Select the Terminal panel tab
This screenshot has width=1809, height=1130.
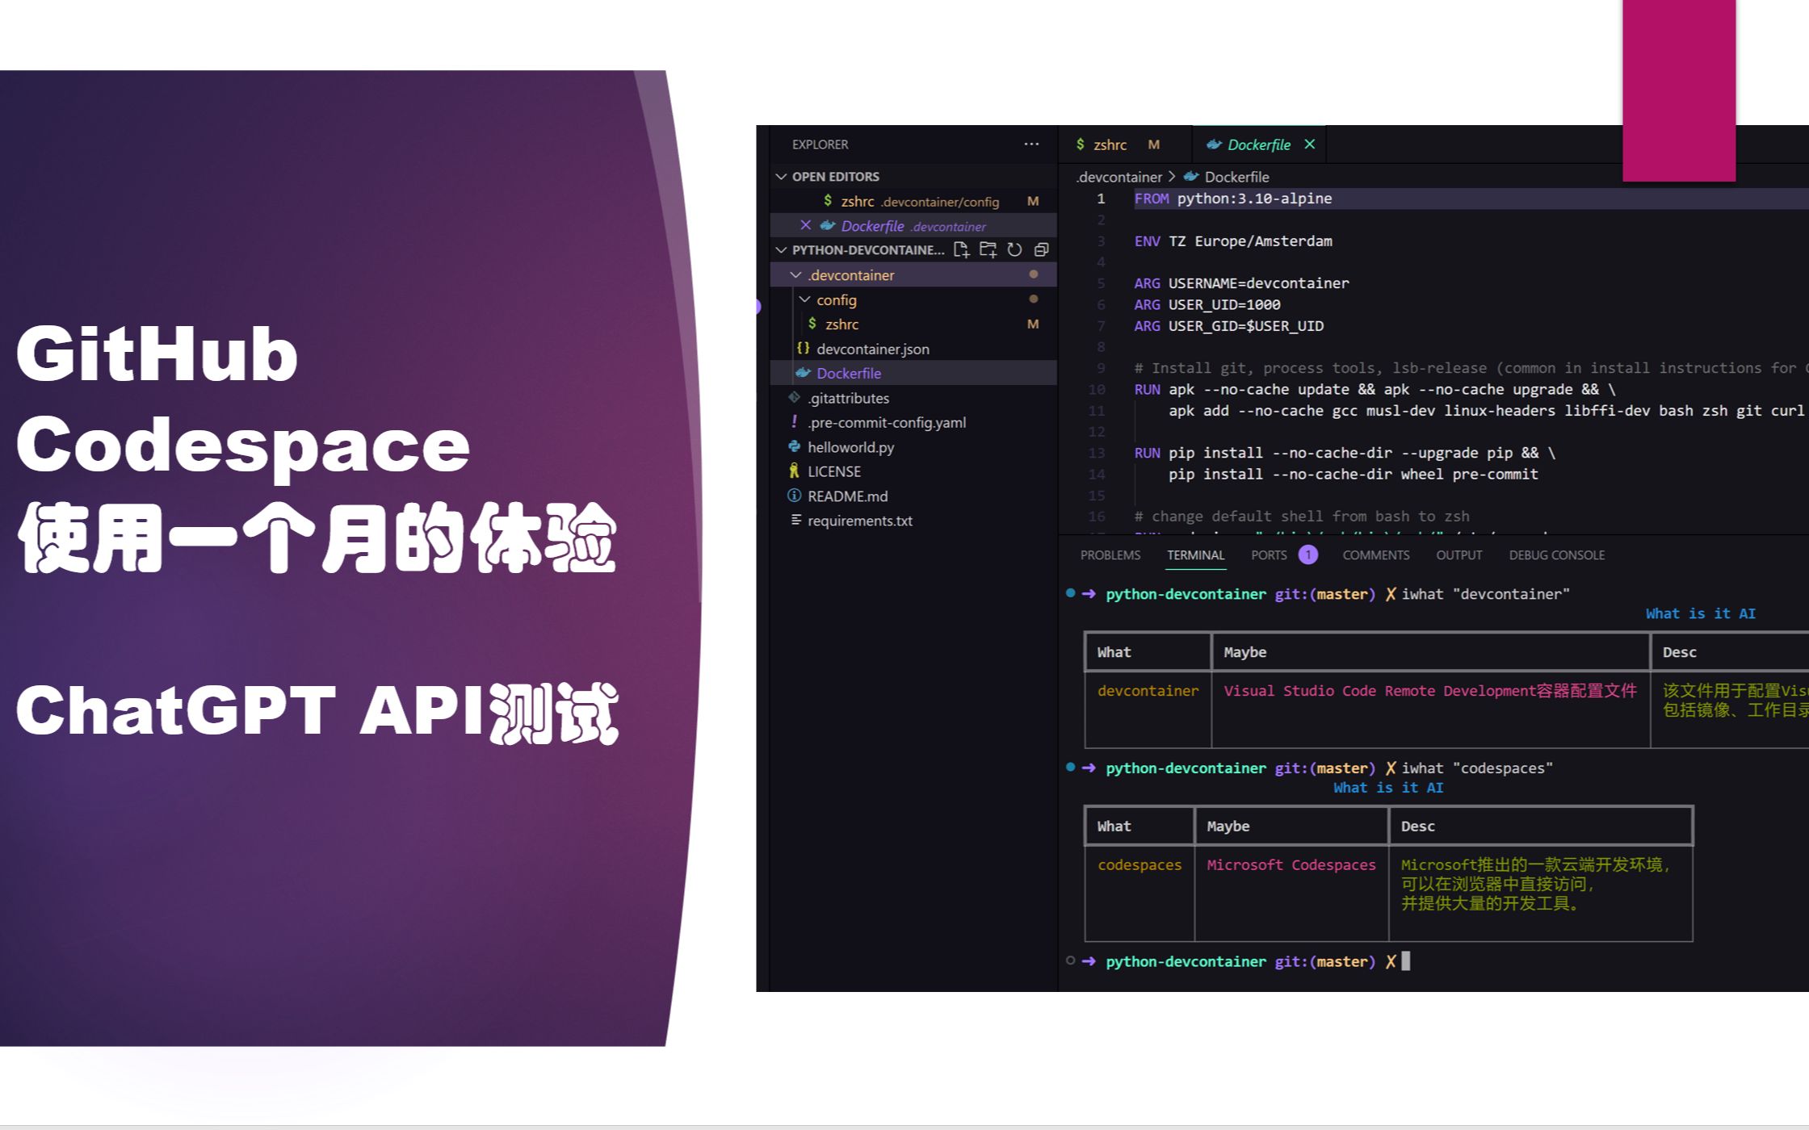pos(1195,555)
